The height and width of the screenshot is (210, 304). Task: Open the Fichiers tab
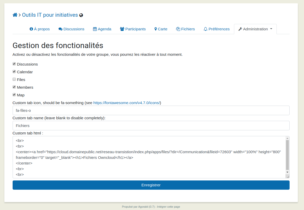tap(185, 29)
